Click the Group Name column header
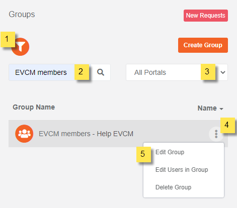237x208 pixels. tap(34, 107)
